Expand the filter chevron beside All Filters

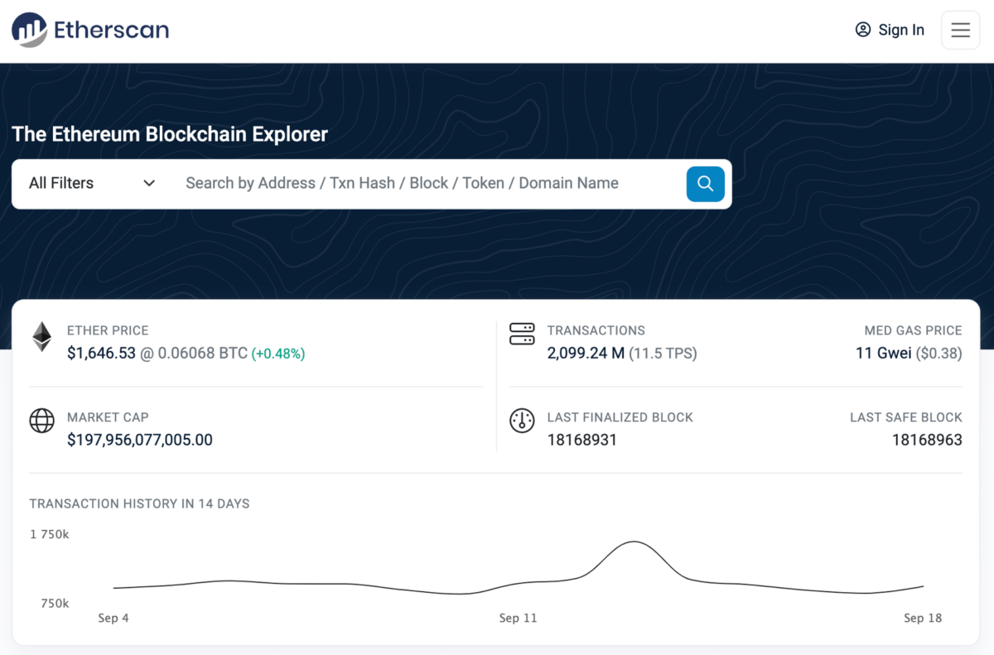(149, 183)
